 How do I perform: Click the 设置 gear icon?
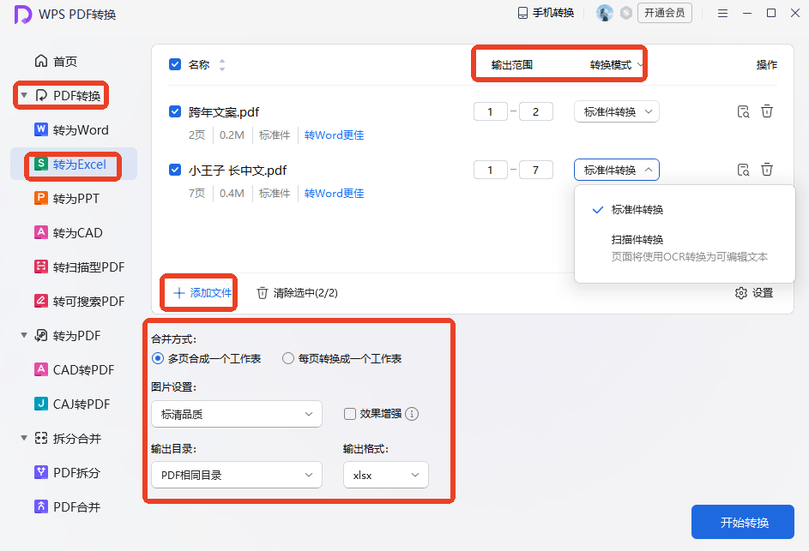(x=741, y=293)
